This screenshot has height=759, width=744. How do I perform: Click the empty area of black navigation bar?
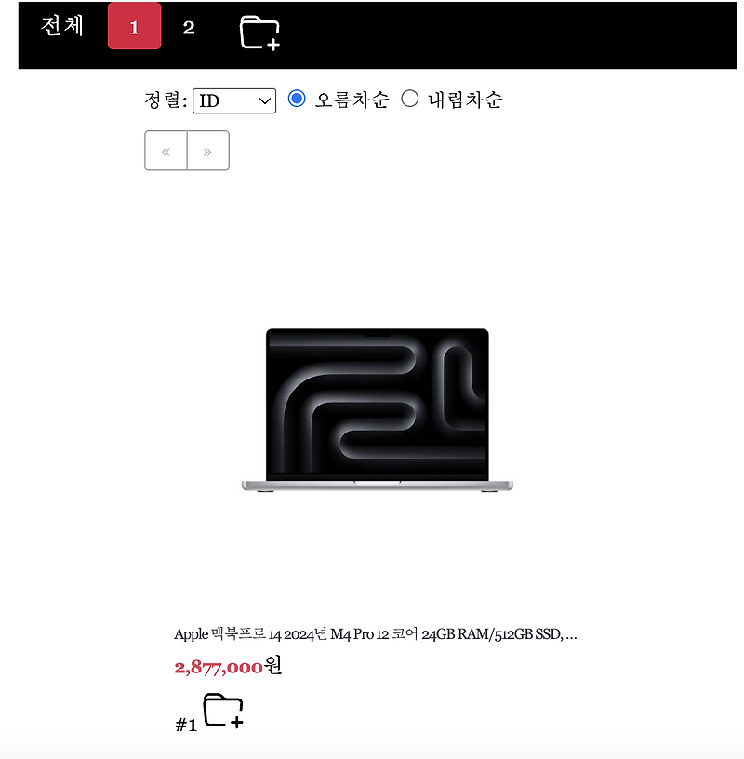tap(509, 34)
